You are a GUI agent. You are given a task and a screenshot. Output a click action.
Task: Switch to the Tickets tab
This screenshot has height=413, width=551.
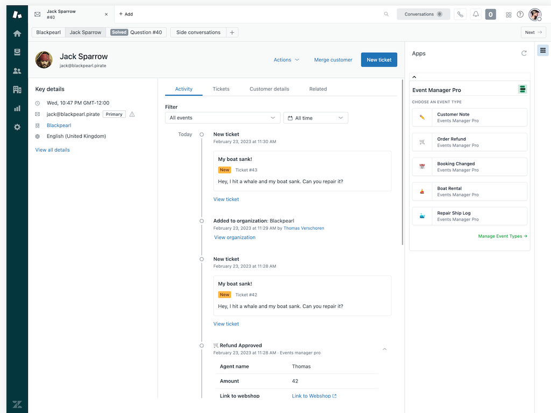[x=221, y=89]
